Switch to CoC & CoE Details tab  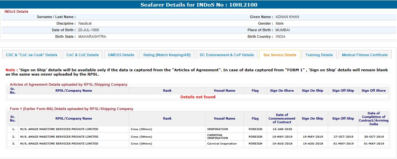(82, 55)
